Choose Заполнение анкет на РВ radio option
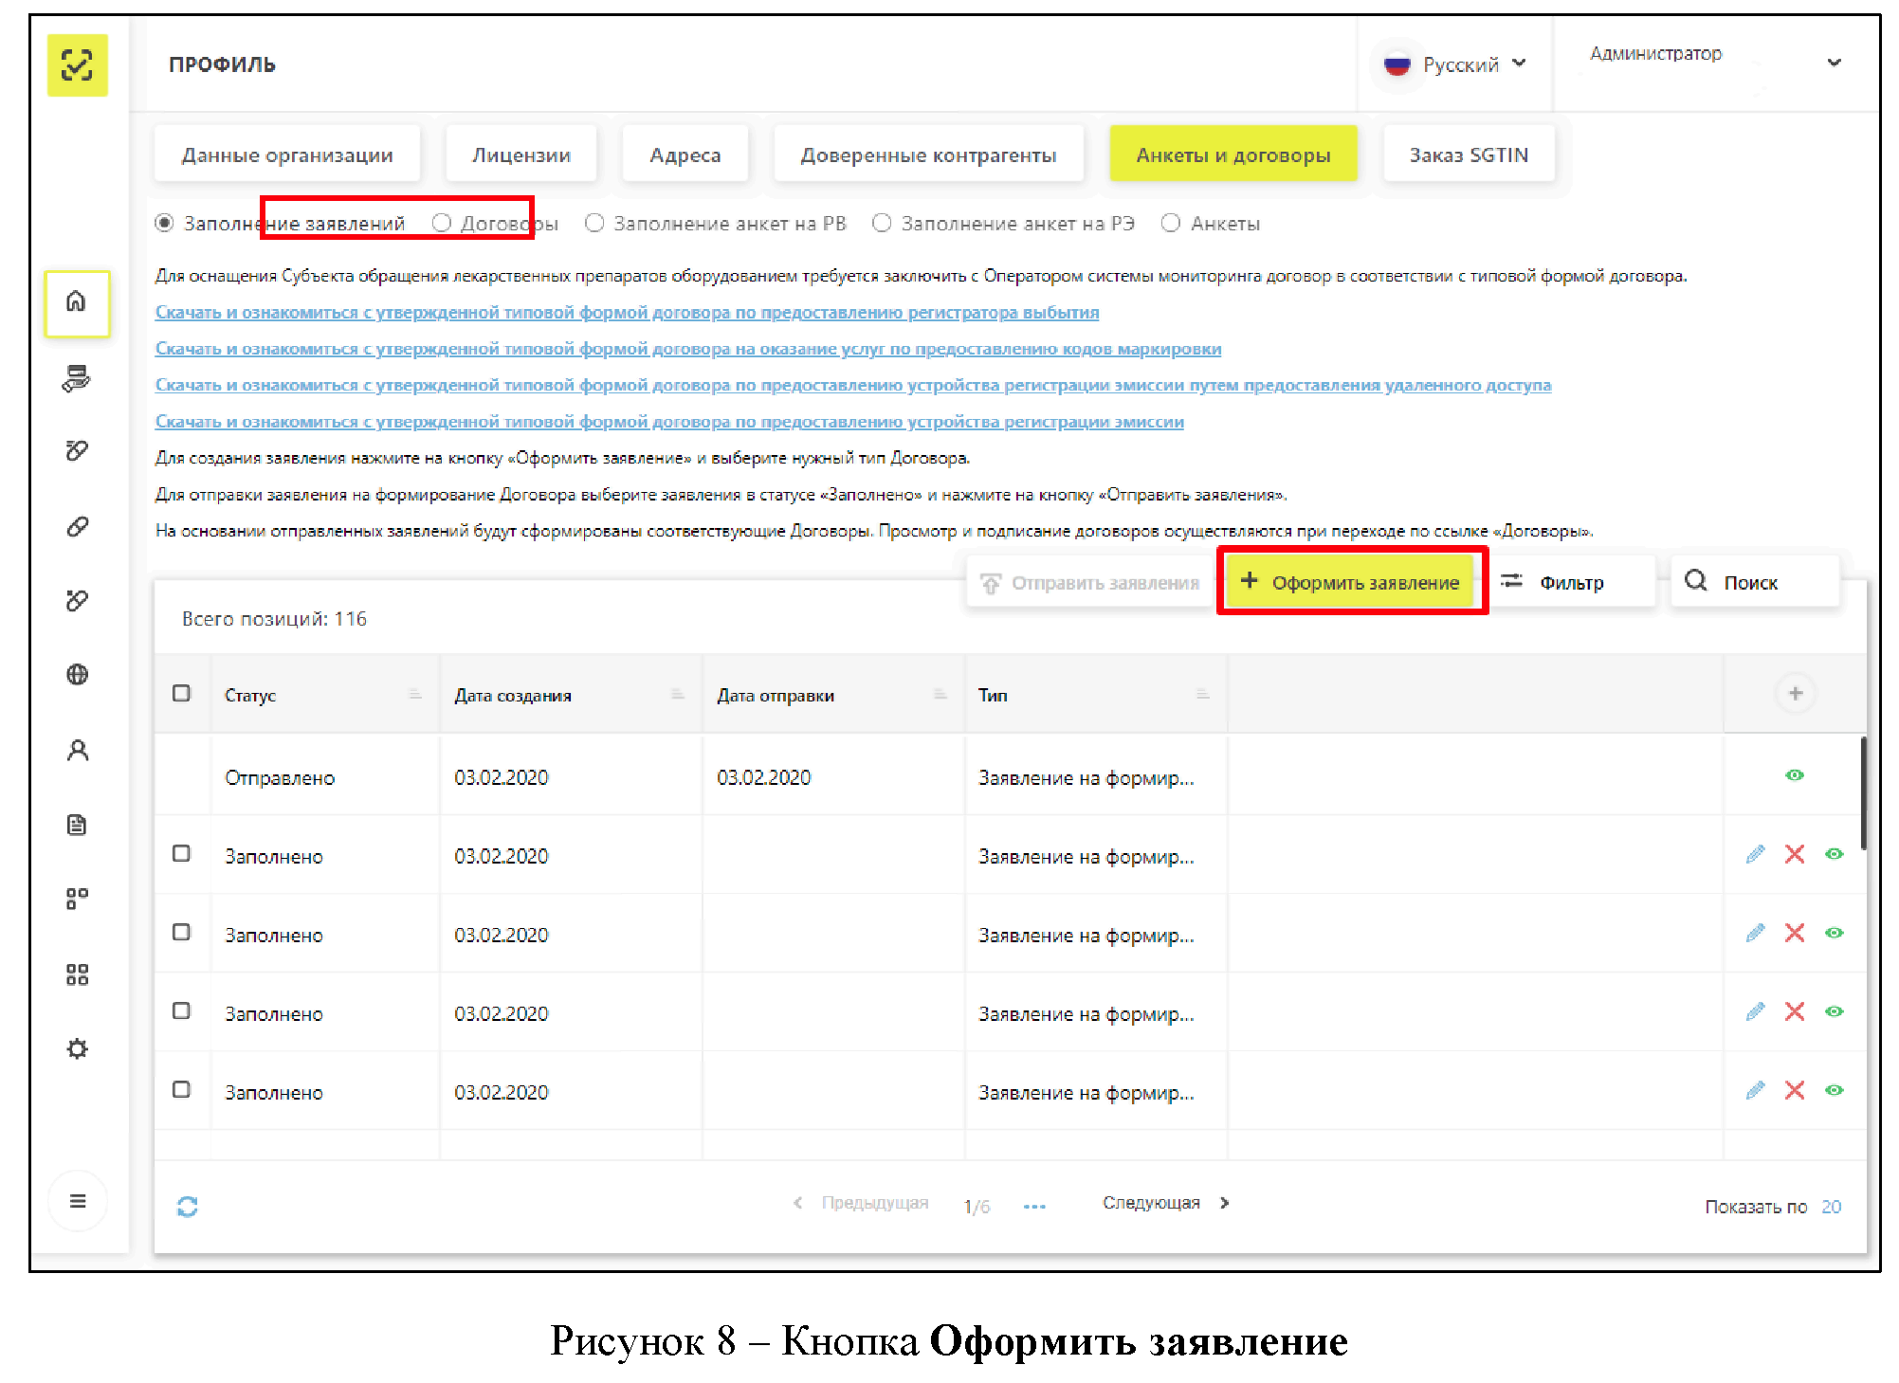 coord(594,224)
